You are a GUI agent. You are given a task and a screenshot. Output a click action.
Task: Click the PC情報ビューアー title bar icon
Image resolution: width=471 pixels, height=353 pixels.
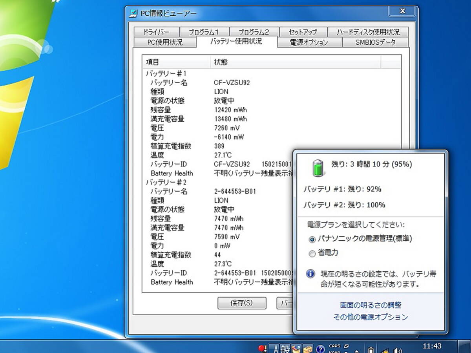[133, 13]
